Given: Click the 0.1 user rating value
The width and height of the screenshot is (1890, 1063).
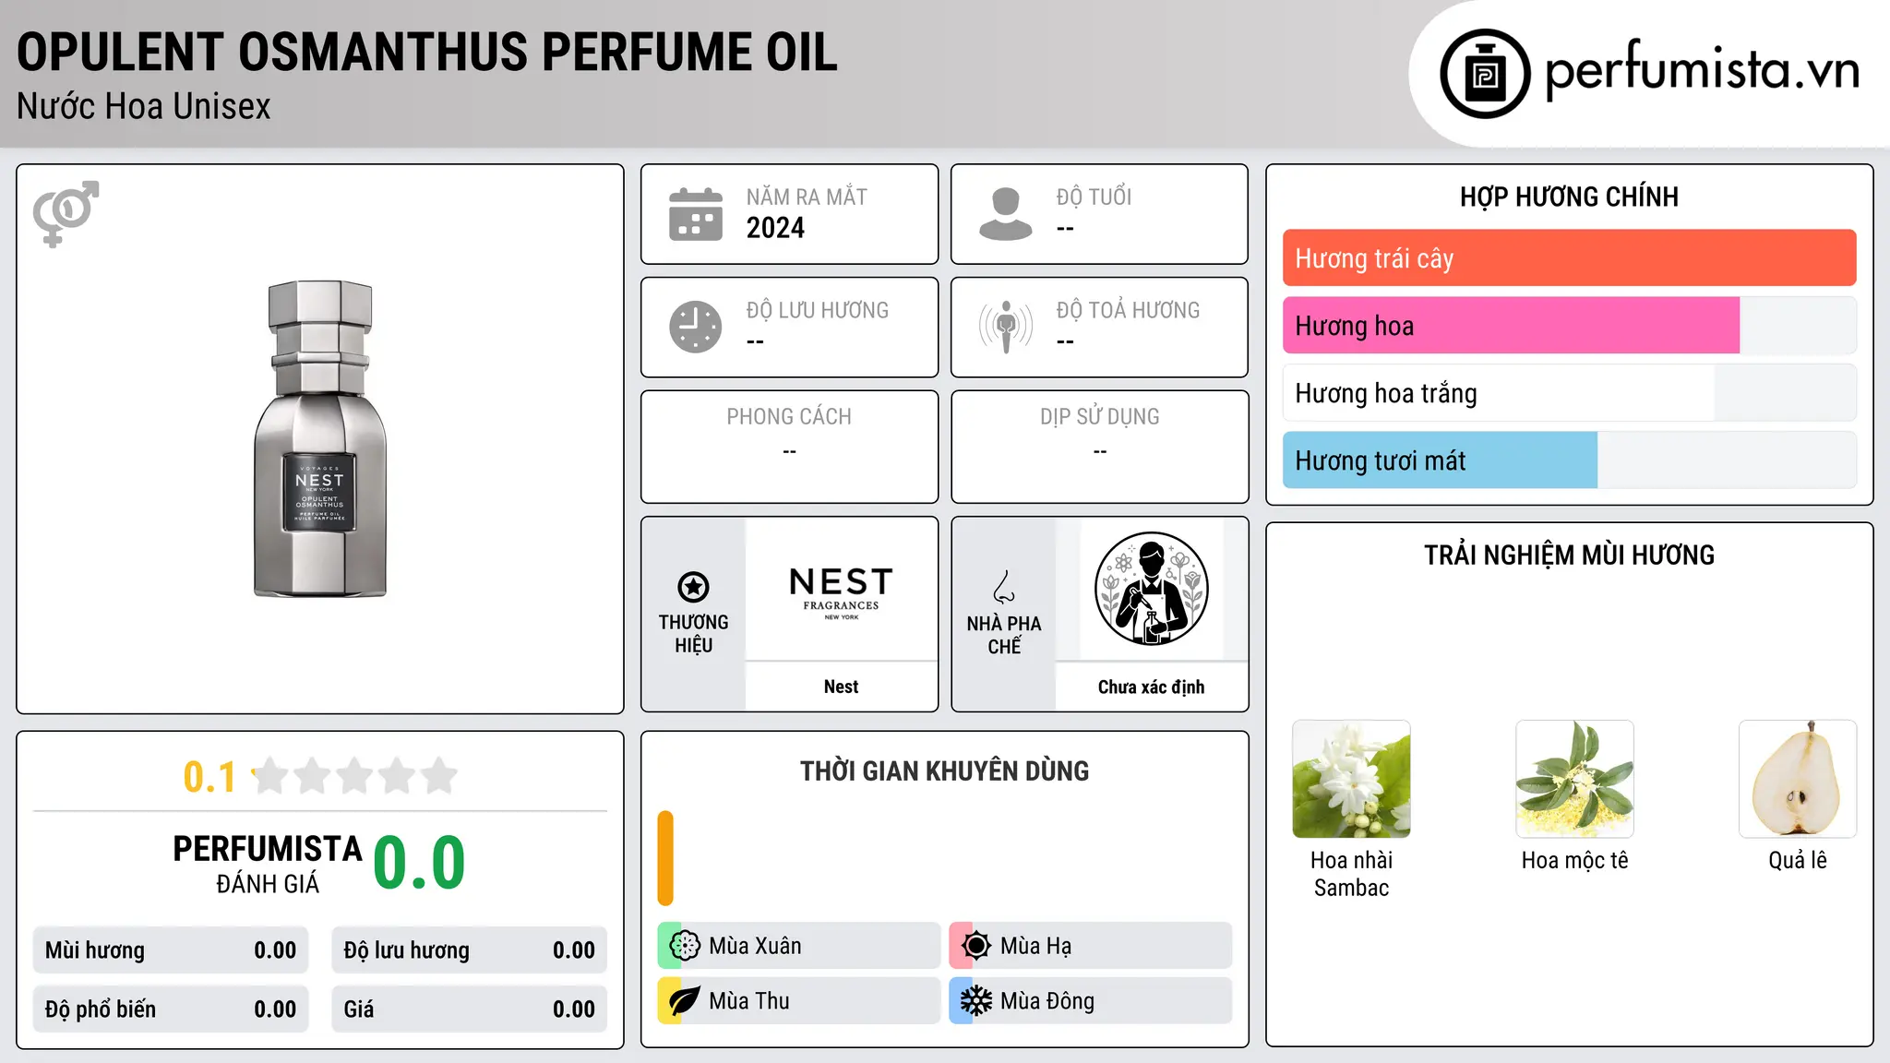Looking at the screenshot, I should coord(209,777).
